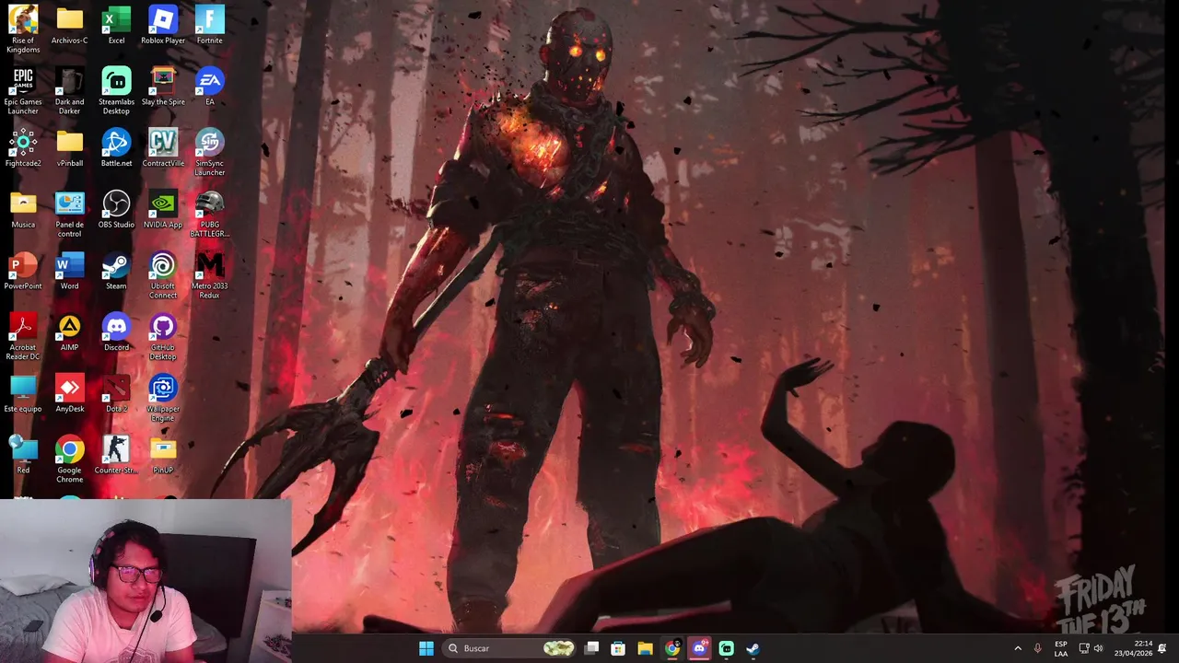Select the Discord desktop shortcut
This screenshot has width=1179, height=663.
coord(116,331)
